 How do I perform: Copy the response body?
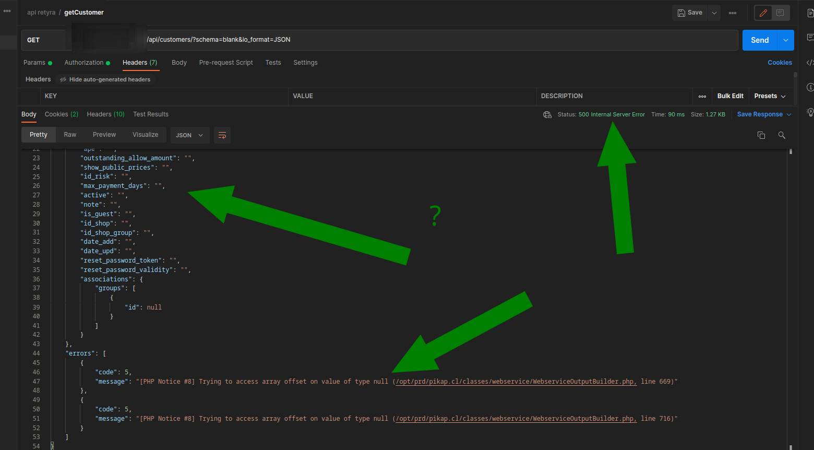pyautogui.click(x=761, y=135)
